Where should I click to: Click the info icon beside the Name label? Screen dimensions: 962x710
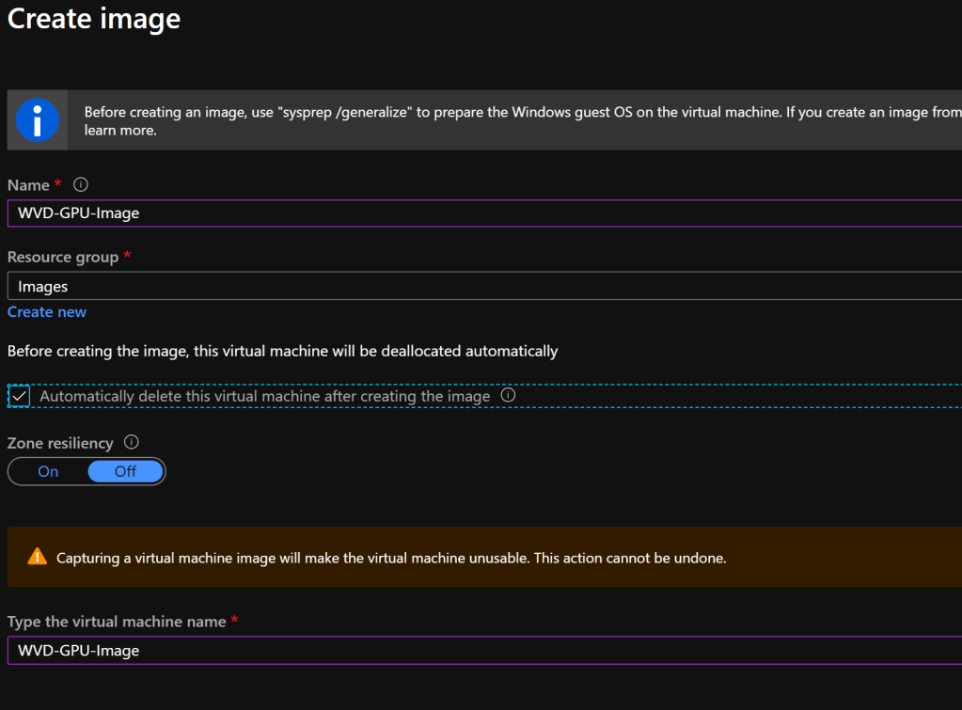pos(81,184)
